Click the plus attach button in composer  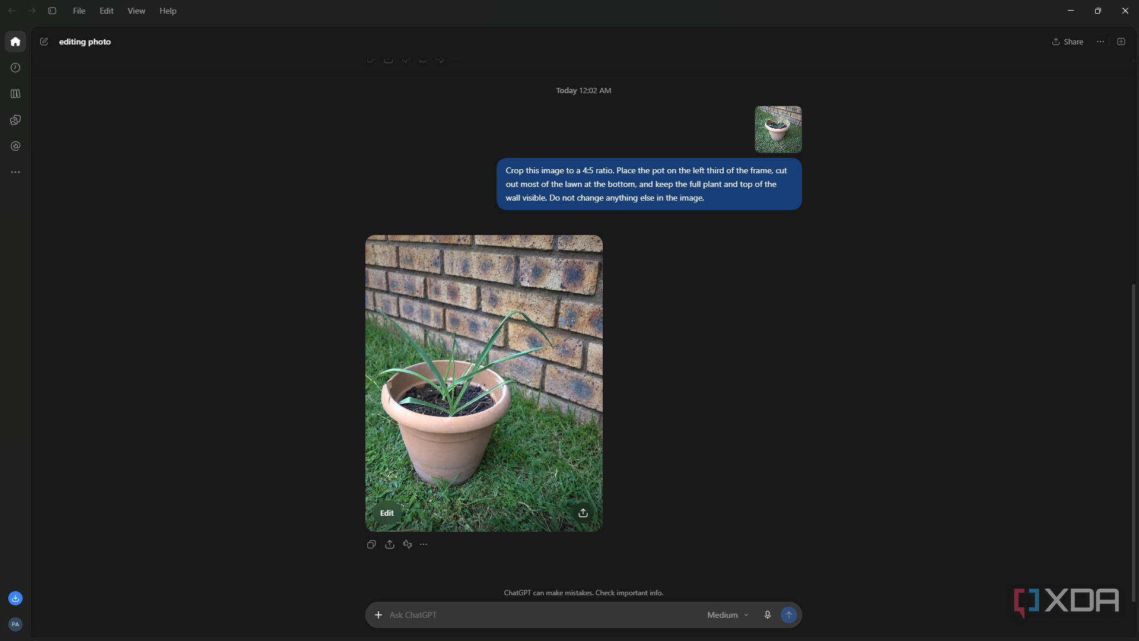[378, 615]
